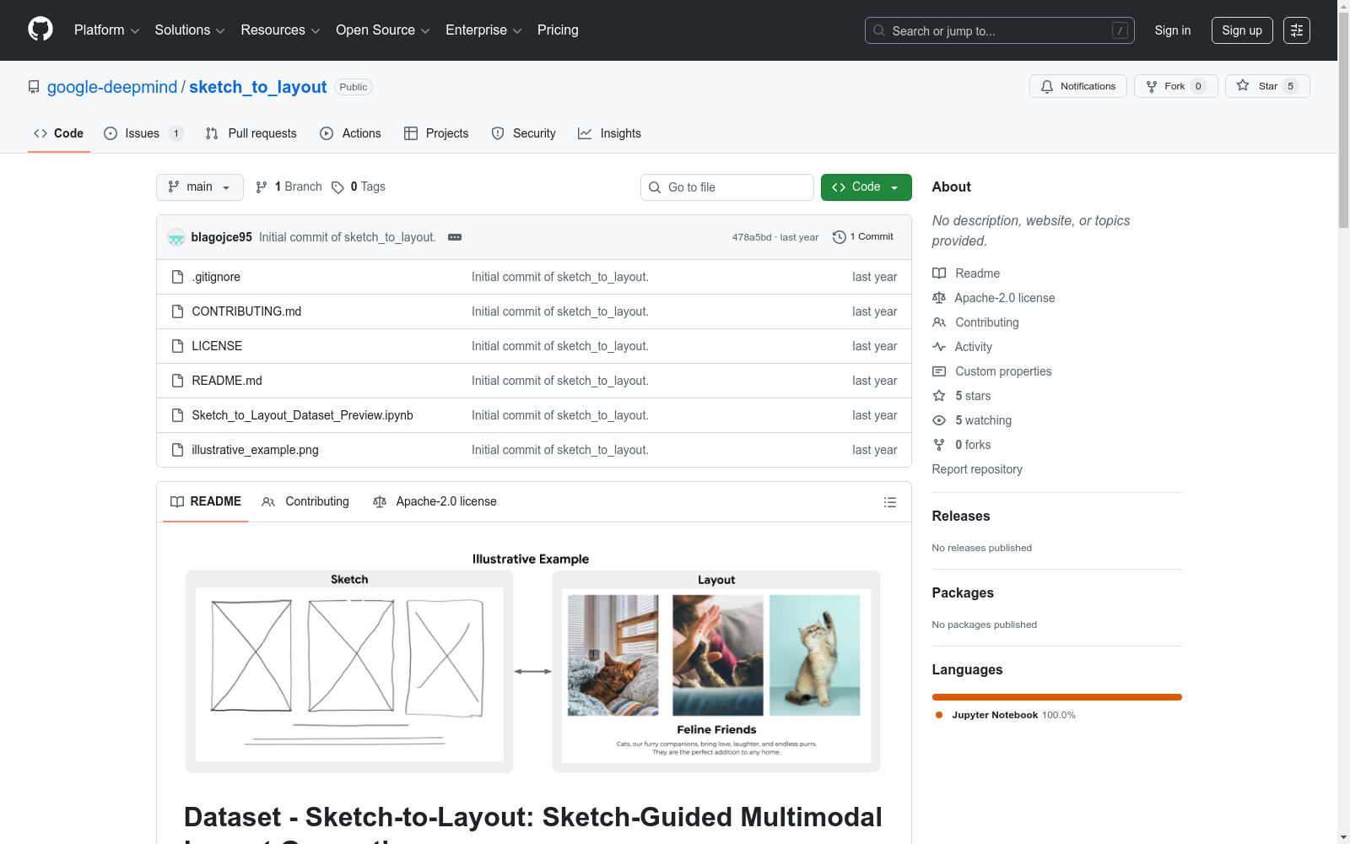Expand the Platform menu
Image resolution: width=1350 pixels, height=844 pixels.
[107, 30]
